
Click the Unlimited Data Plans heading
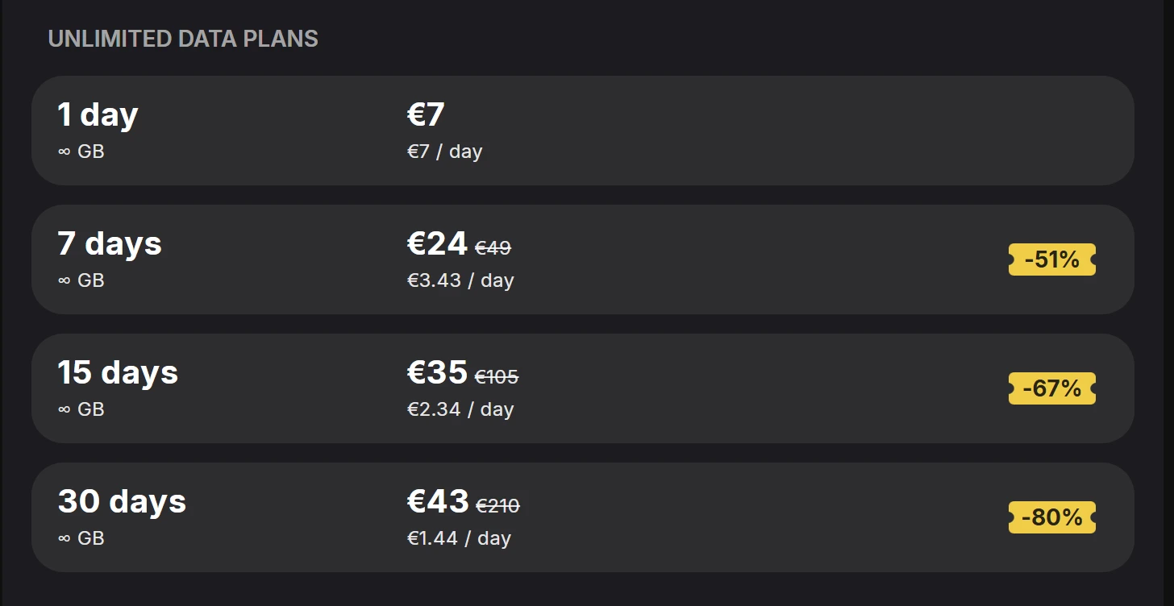[183, 39]
